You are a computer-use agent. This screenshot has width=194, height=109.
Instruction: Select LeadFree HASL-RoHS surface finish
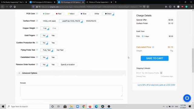pos(71,21)
